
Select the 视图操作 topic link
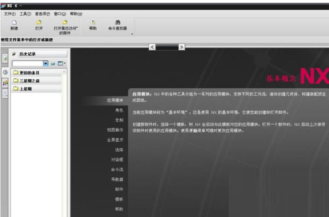pyautogui.click(x=115, y=130)
